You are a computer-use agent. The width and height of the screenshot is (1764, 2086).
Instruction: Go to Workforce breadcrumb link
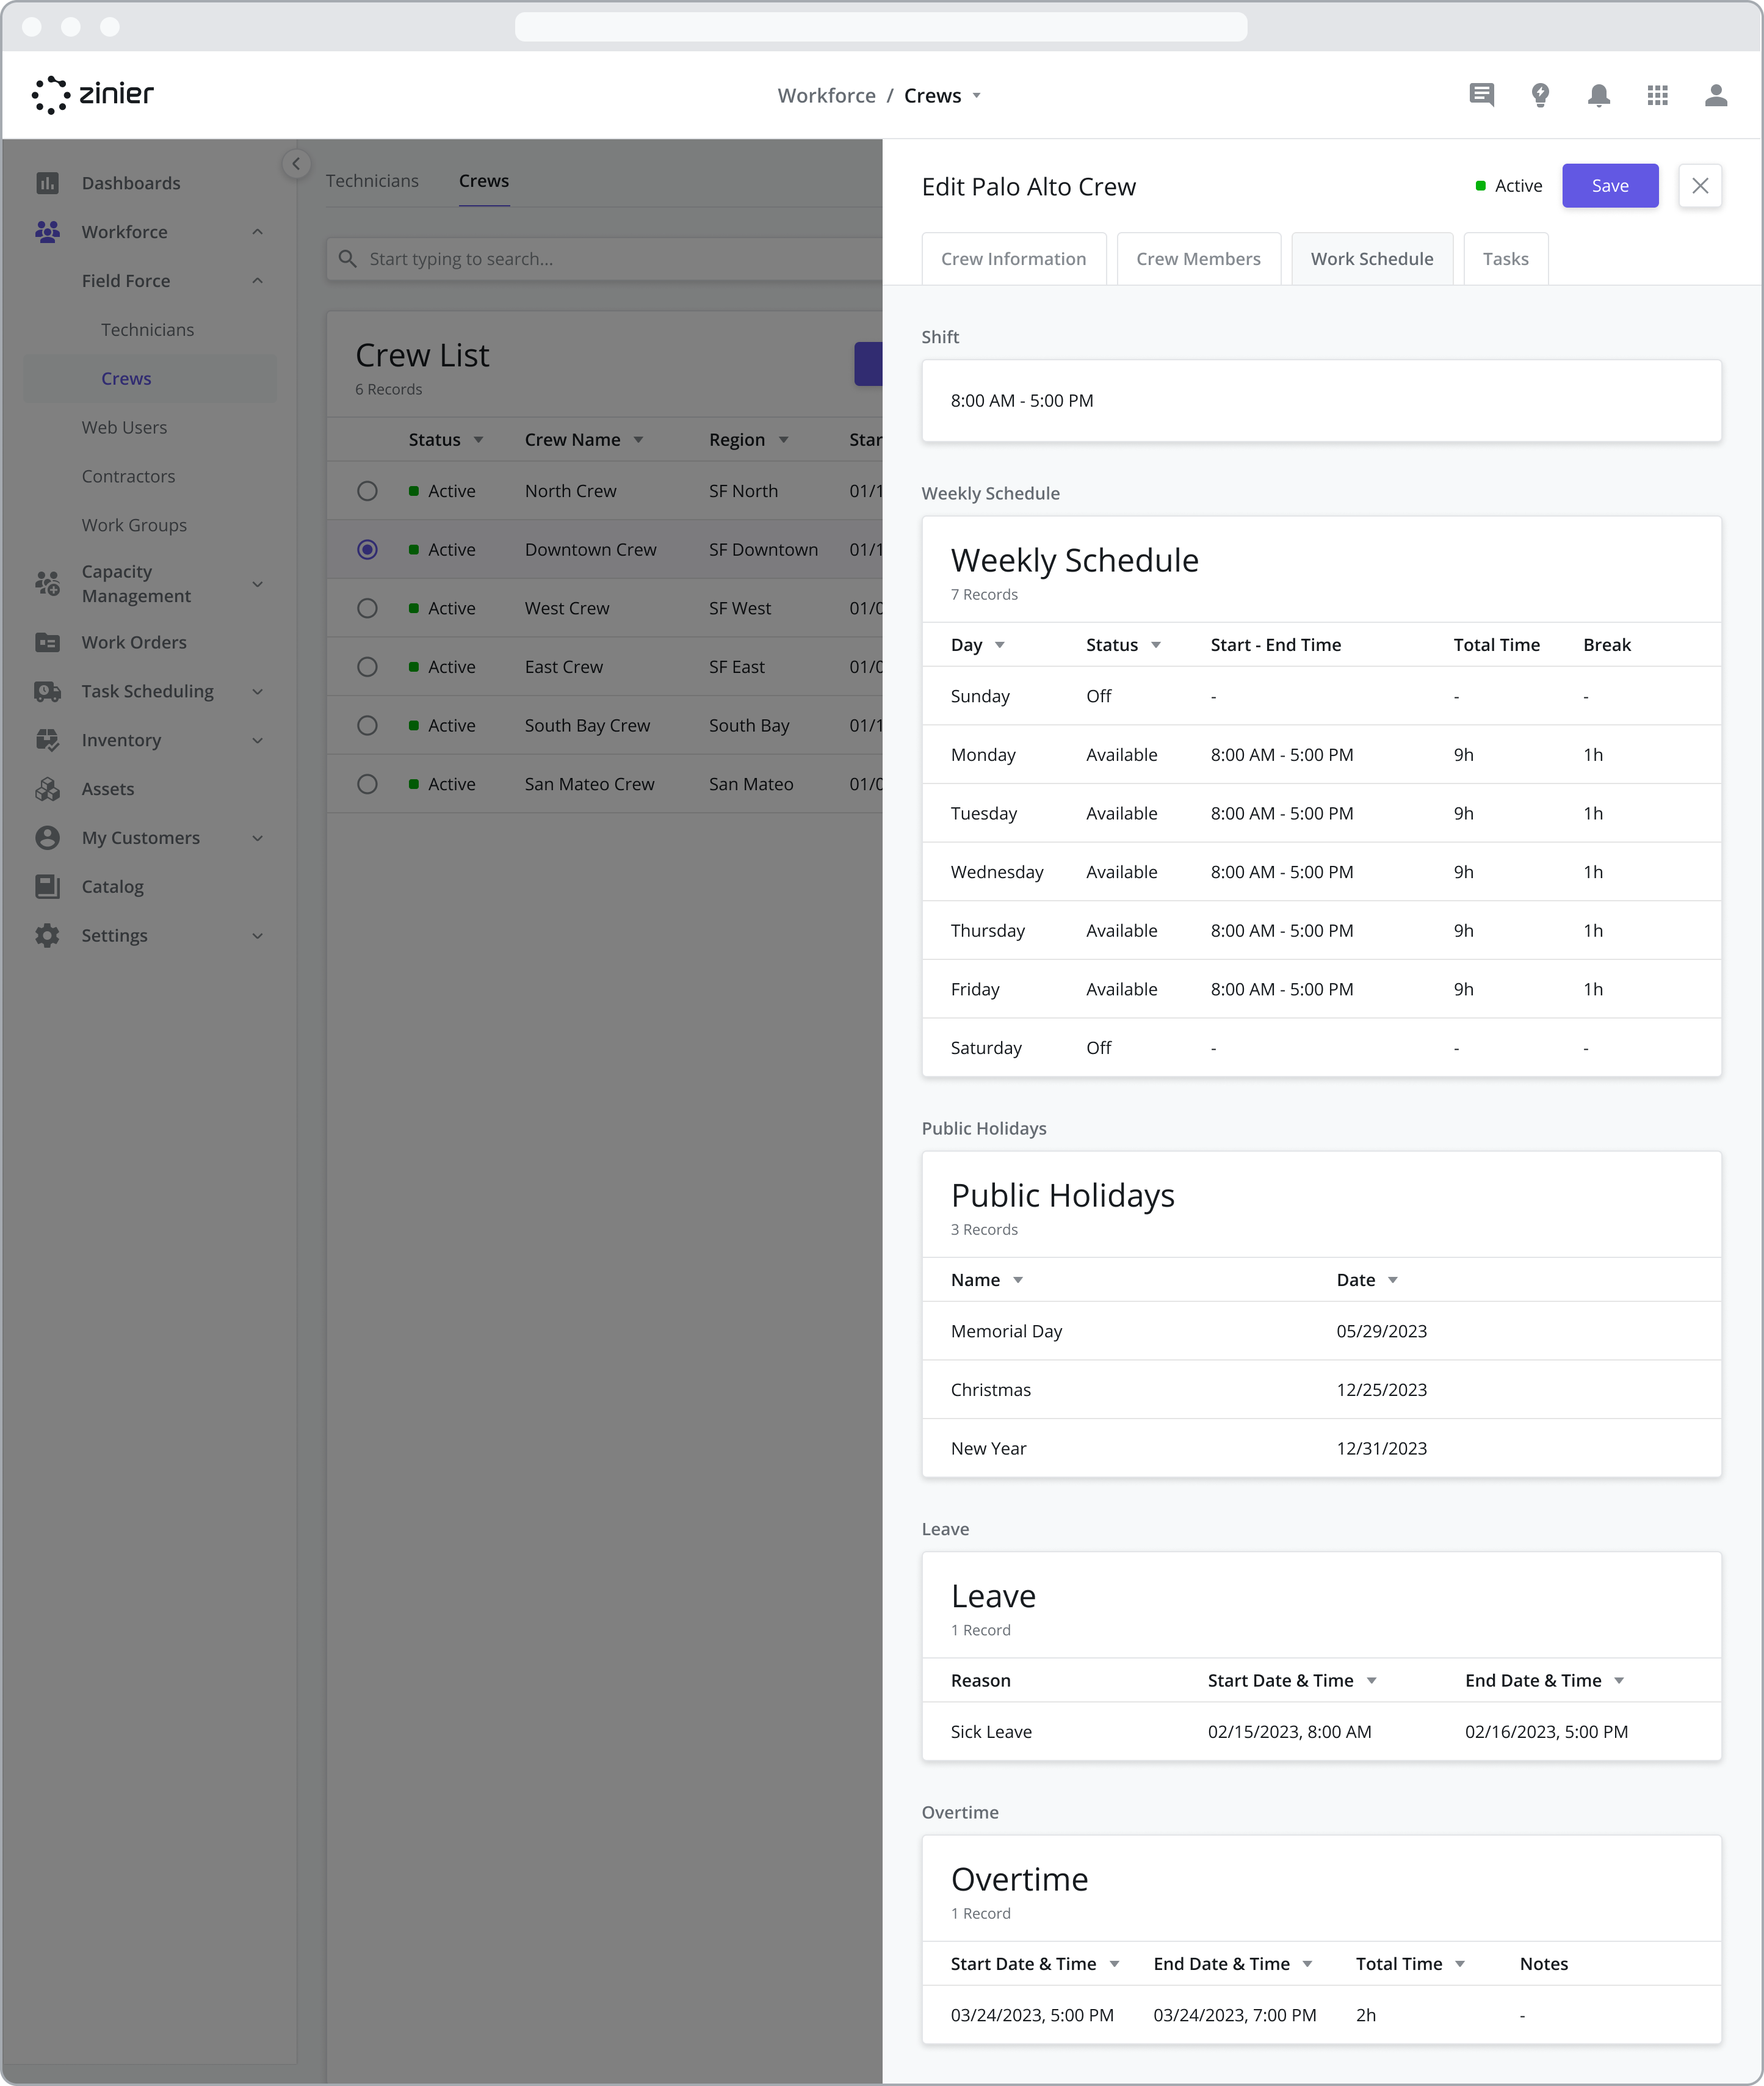tap(826, 96)
